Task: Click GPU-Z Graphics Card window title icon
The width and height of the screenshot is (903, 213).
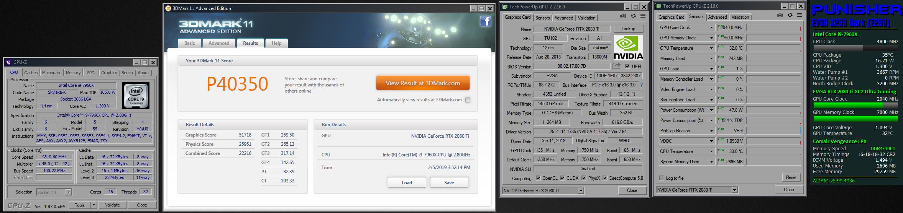Action: tap(505, 7)
